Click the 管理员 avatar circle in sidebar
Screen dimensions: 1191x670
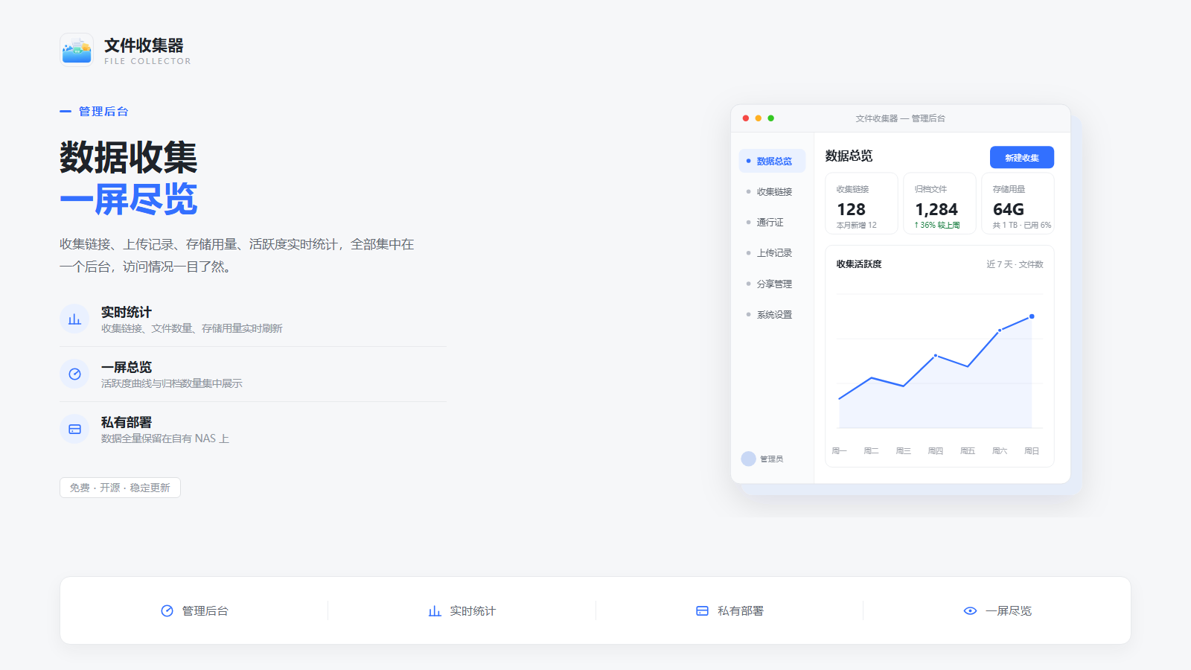[748, 459]
